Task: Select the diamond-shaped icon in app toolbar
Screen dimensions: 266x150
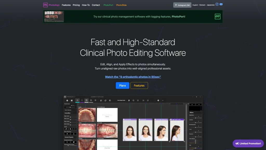Action: [82, 100]
